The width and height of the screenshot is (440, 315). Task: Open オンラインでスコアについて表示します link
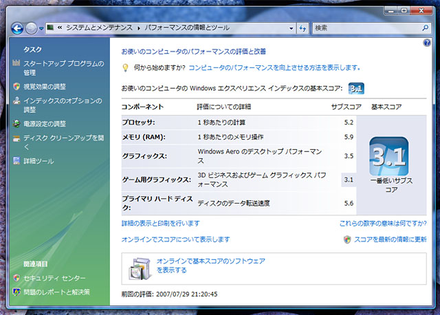(x=176, y=239)
